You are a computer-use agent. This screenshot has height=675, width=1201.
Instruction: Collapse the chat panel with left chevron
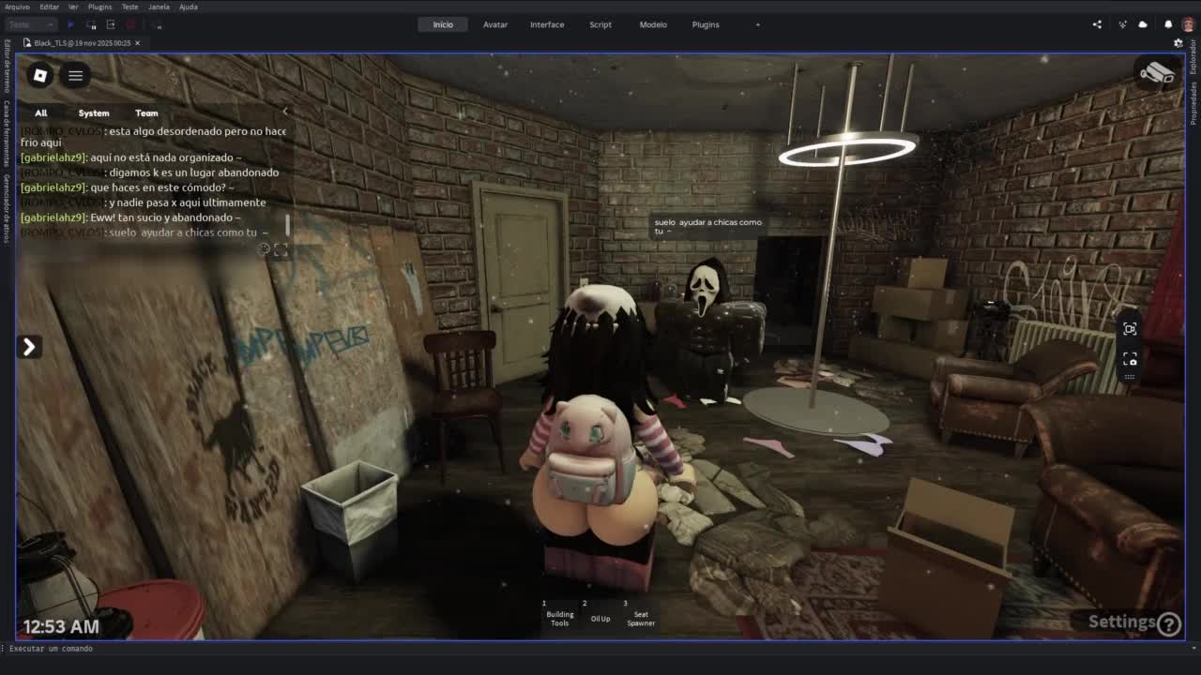tap(285, 112)
